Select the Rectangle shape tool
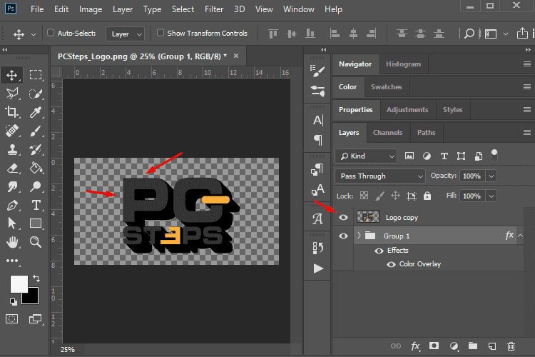The height and width of the screenshot is (357, 535). 36,223
